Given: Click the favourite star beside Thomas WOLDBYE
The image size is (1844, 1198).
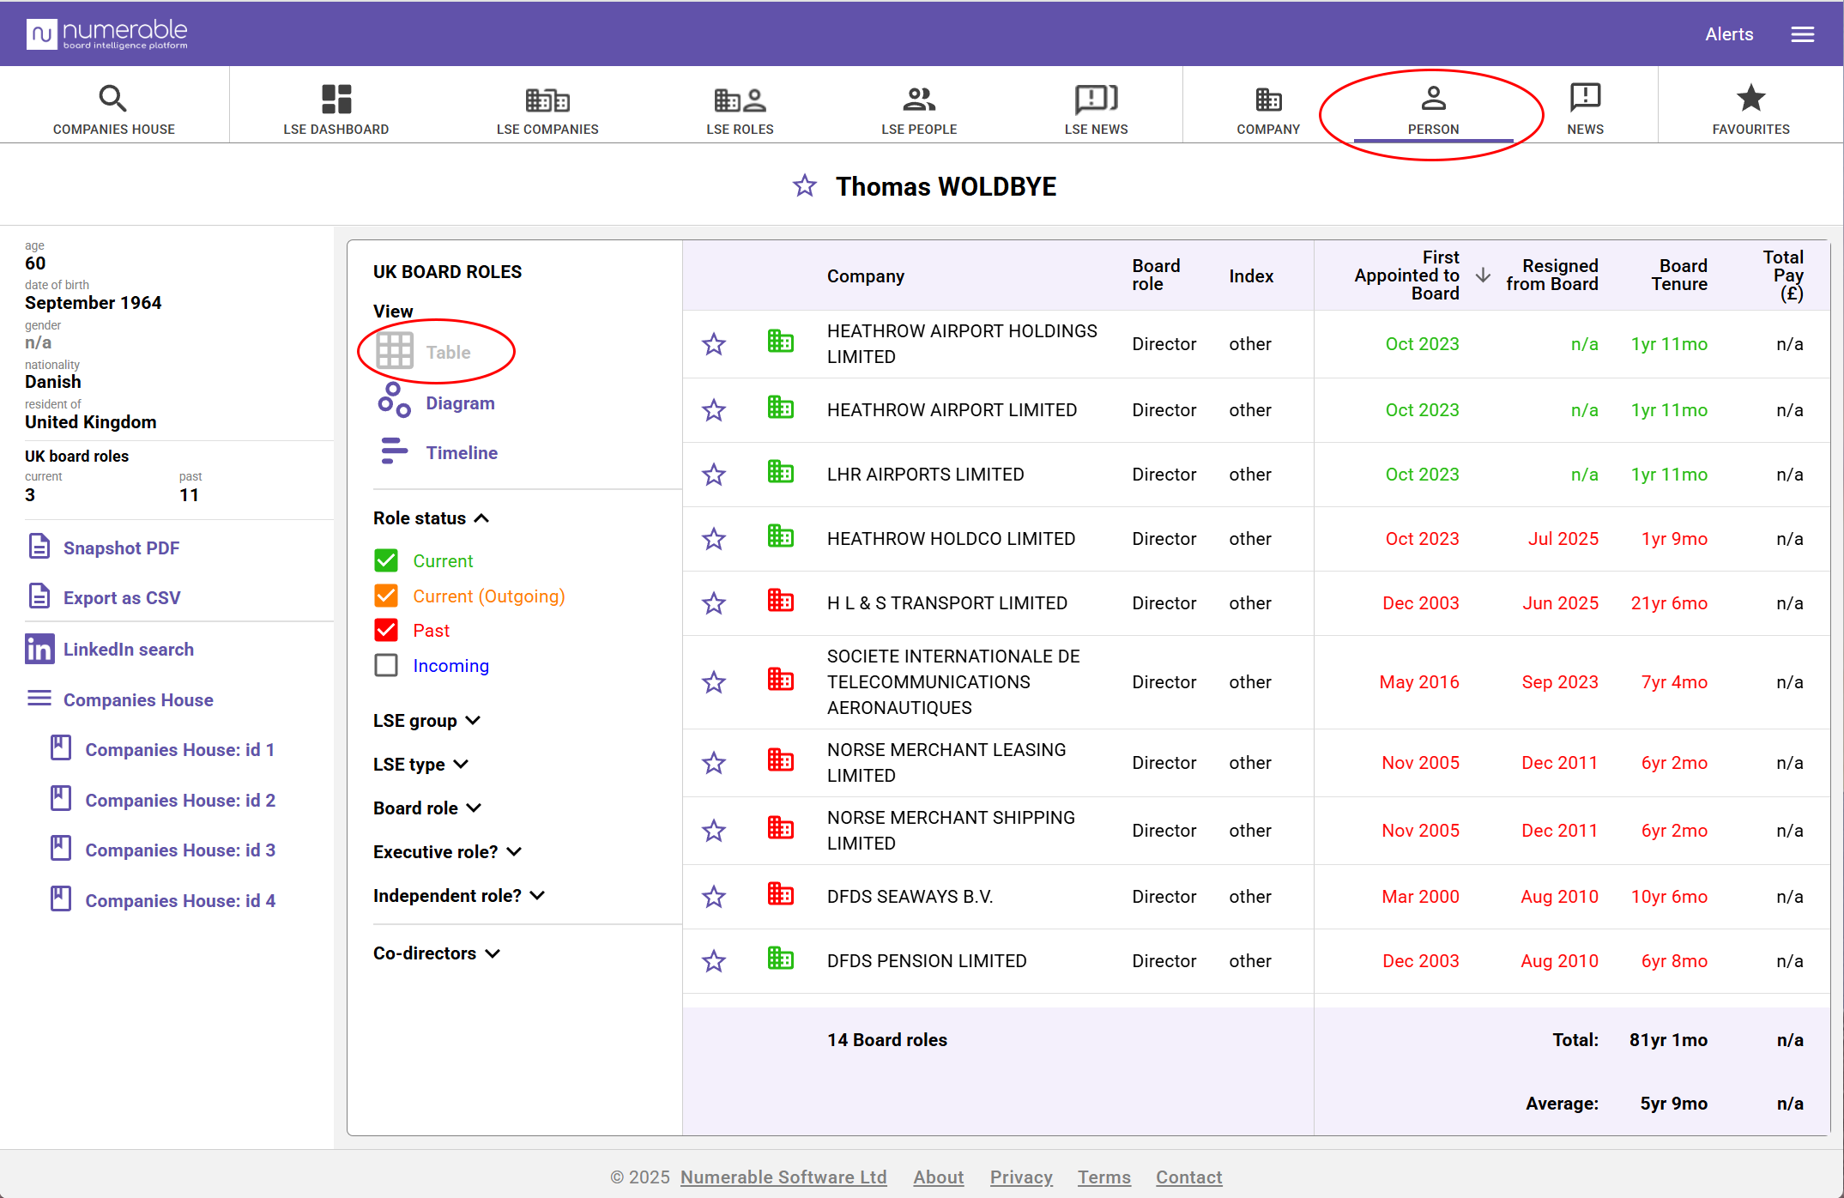Looking at the screenshot, I should 804,185.
